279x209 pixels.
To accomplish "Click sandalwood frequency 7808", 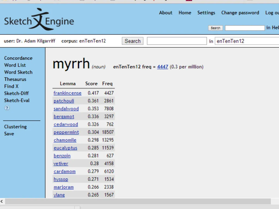I will tap(109, 109).
